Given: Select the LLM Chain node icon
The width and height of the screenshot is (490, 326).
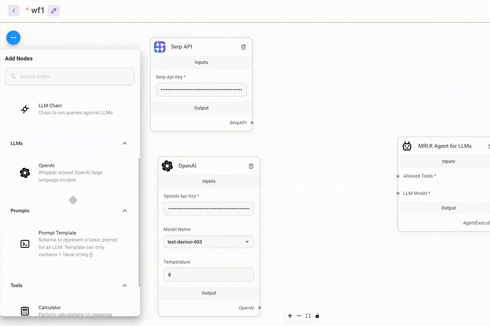Looking at the screenshot, I should 25,109.
